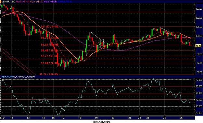The width and height of the screenshot is (203, 123).
Task: Click date 14 on the time axis
Action: coord(44,118)
